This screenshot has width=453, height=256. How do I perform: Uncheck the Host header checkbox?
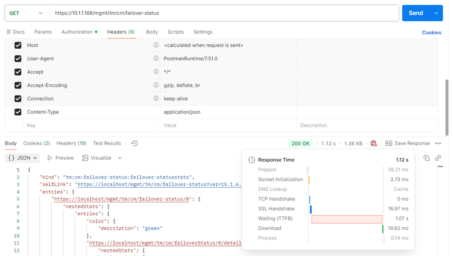click(x=18, y=45)
